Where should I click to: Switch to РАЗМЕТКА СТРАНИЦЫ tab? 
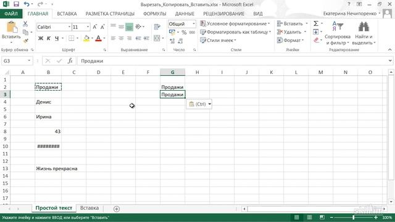pyautogui.click(x=110, y=14)
